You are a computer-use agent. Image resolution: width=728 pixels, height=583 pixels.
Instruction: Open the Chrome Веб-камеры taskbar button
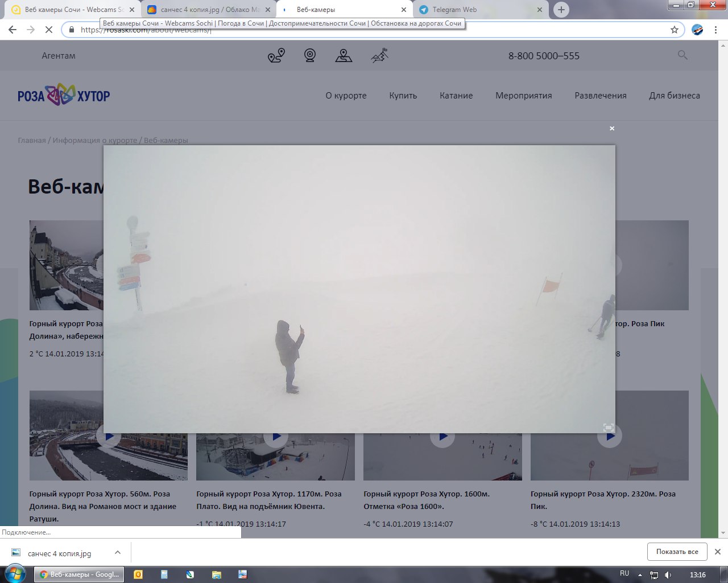[79, 574]
